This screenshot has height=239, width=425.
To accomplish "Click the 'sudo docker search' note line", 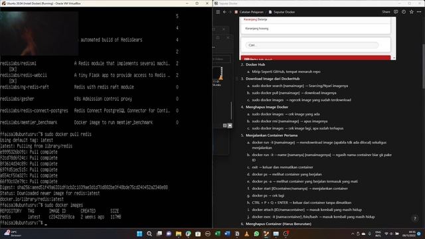I will click(299, 86).
